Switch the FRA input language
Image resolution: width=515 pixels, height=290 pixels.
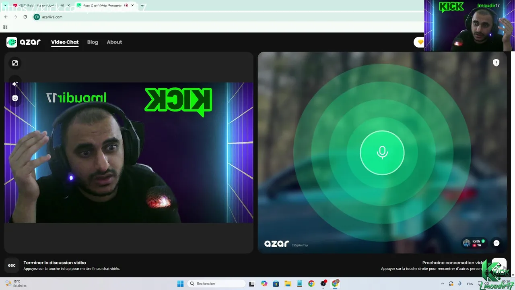470,284
